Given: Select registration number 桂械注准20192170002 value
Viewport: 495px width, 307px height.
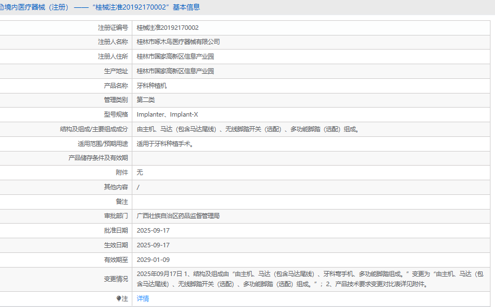Looking at the screenshot, I should coord(167,28).
